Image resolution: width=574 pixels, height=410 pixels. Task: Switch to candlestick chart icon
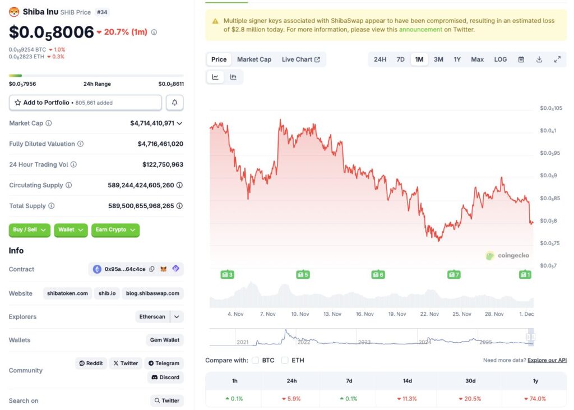pyautogui.click(x=234, y=77)
